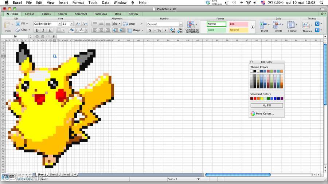Switch to the Formulas ribbon tab

coord(101,14)
